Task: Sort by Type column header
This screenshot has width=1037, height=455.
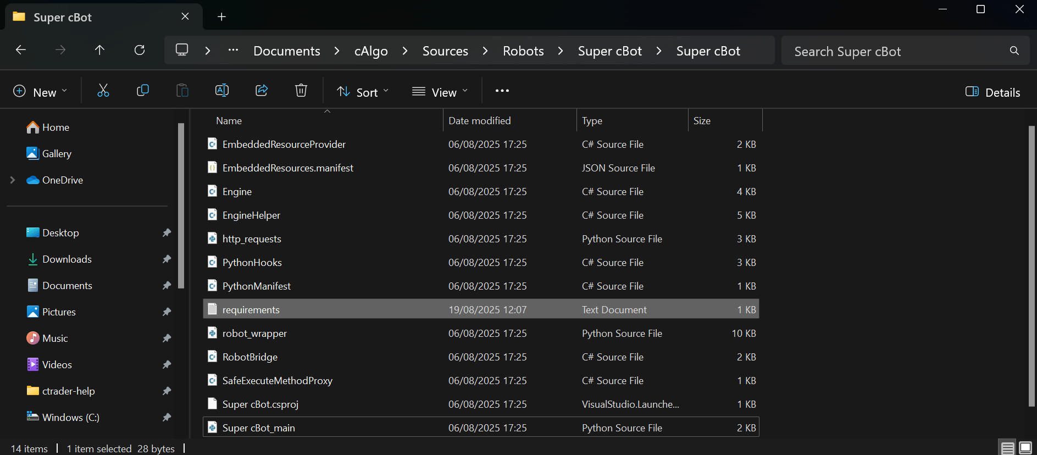Action: point(632,121)
